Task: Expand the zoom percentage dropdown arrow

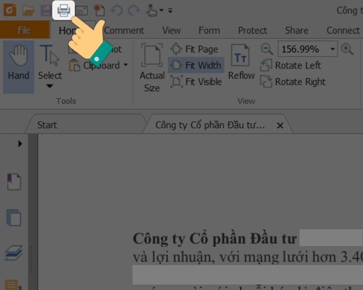Action: (x=333, y=49)
